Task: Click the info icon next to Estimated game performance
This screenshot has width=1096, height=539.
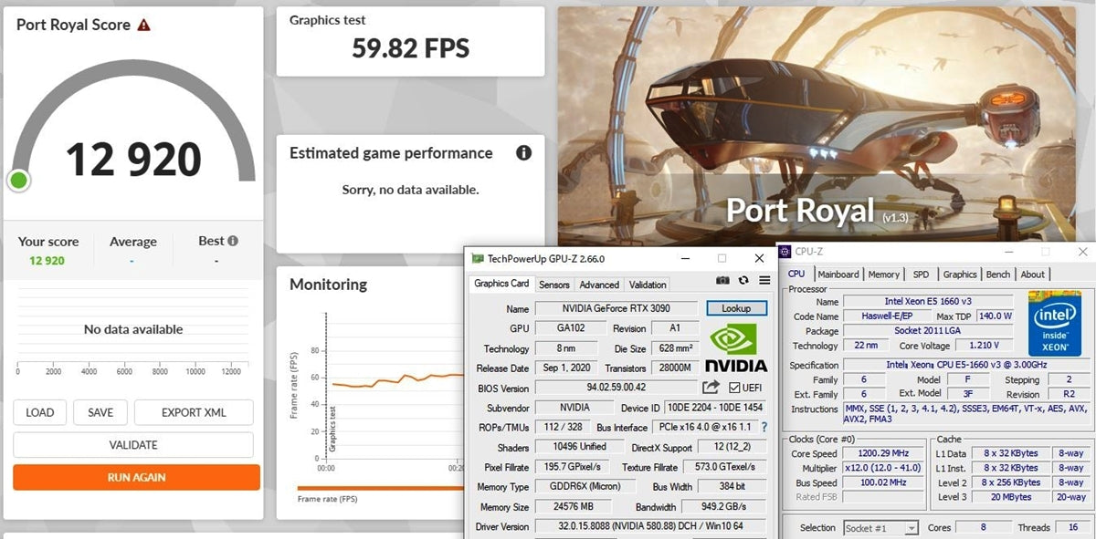Action: click(523, 153)
